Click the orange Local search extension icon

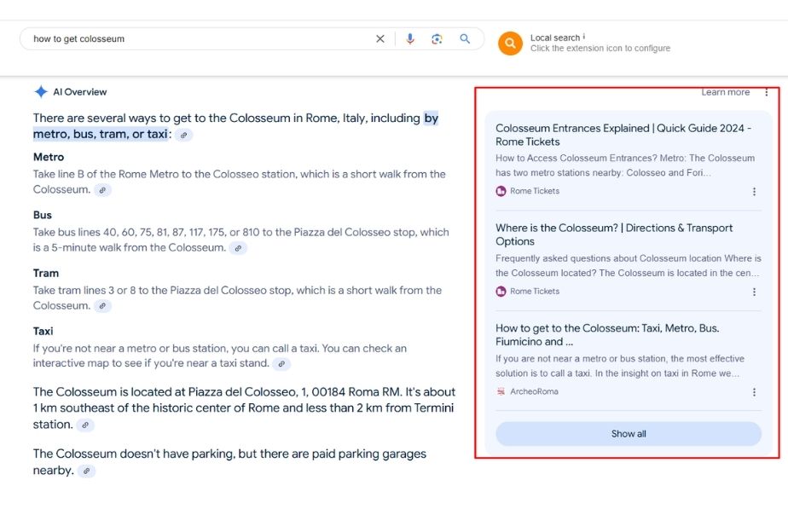510,43
